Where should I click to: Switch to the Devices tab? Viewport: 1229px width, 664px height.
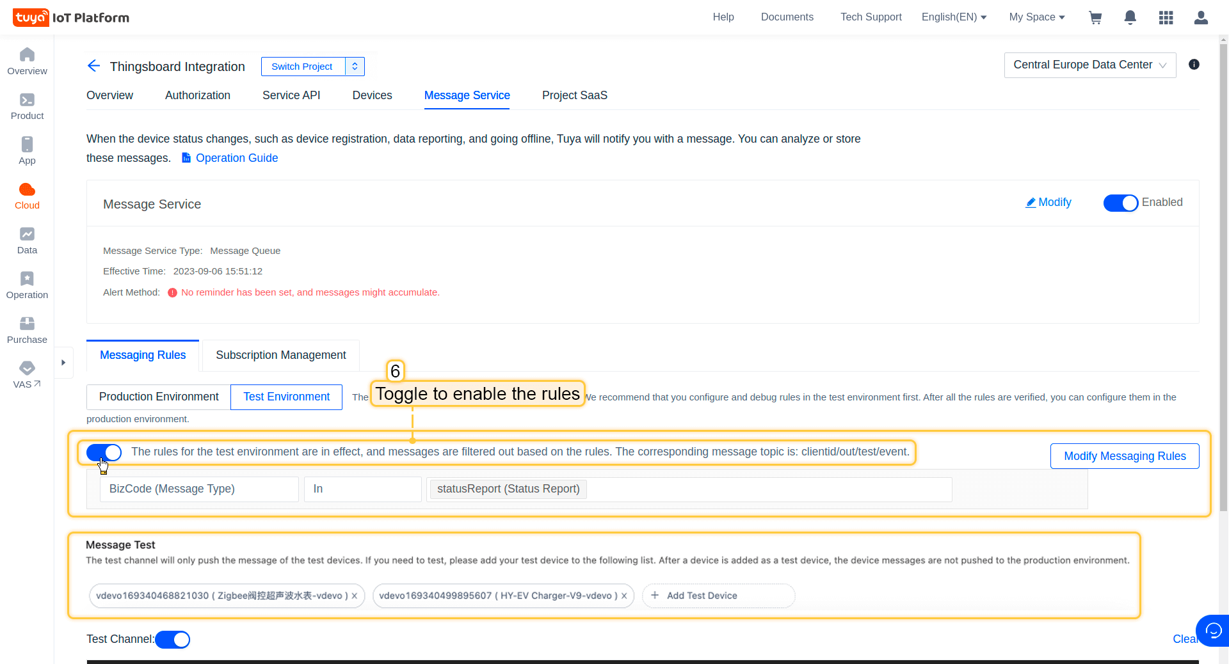click(372, 95)
